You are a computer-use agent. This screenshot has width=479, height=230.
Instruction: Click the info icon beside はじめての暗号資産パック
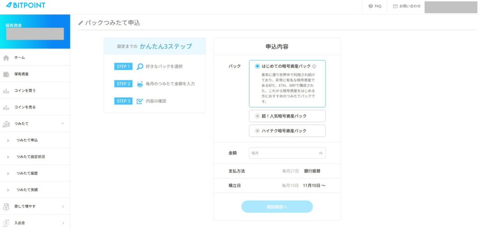click(x=314, y=67)
